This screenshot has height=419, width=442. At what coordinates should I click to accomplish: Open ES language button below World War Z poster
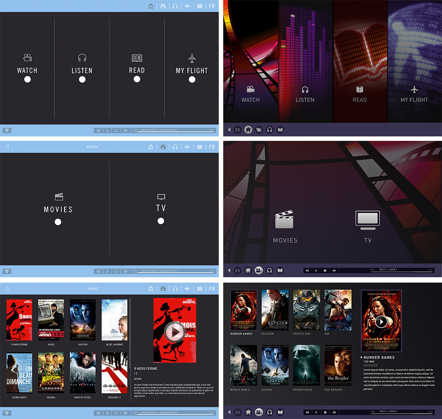click(x=238, y=412)
